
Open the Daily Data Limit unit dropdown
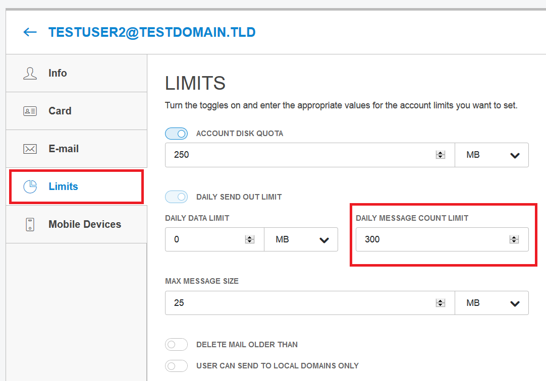301,240
